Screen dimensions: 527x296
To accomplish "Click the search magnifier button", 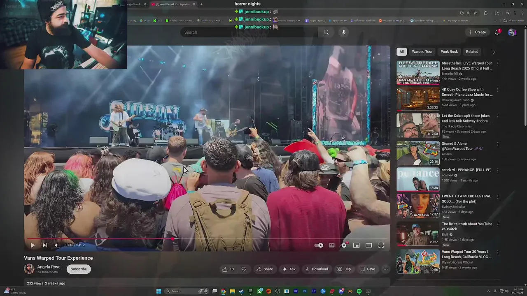I will (x=326, y=32).
